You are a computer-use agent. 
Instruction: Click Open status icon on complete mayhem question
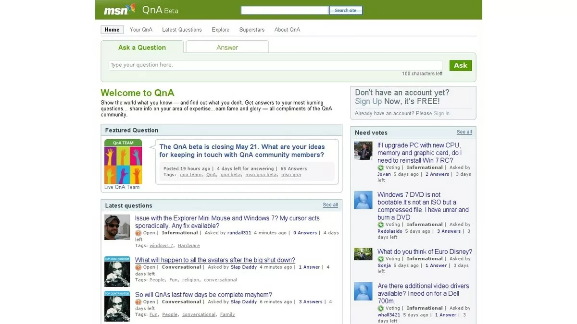pos(138,302)
